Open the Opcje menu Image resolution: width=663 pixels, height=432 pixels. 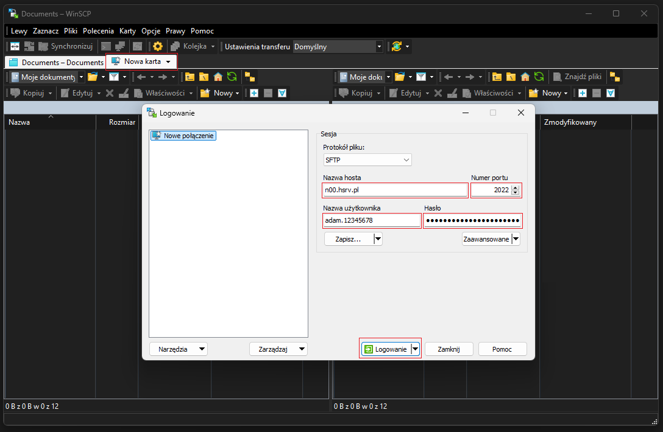coord(151,30)
